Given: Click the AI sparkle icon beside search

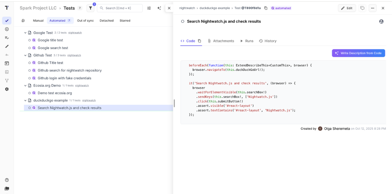Looking at the screenshot, I should tap(159, 8).
